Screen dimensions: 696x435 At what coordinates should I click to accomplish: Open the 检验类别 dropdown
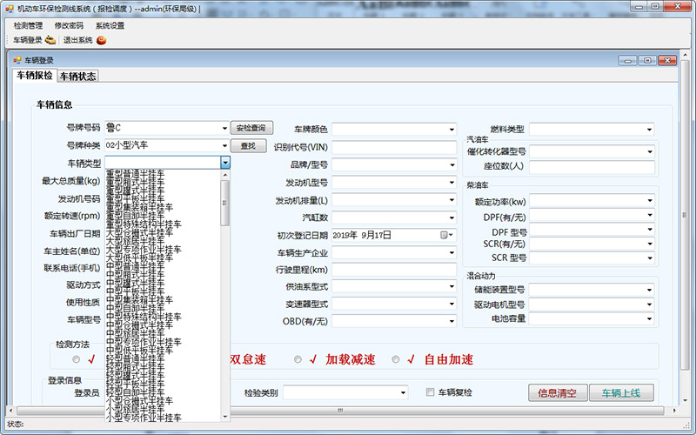403,392
